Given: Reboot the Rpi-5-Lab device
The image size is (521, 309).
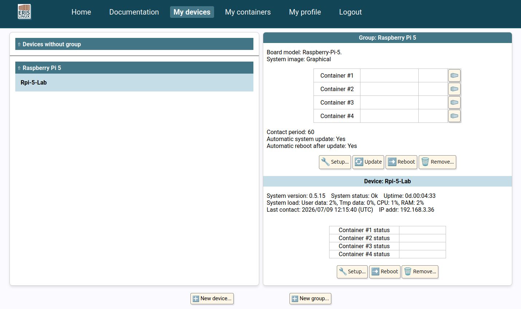Looking at the screenshot, I should (x=385, y=272).
